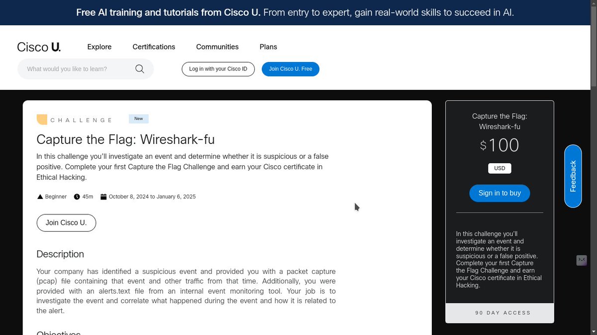
Task: Click the Beginner level triangle icon
Action: [x=40, y=197]
